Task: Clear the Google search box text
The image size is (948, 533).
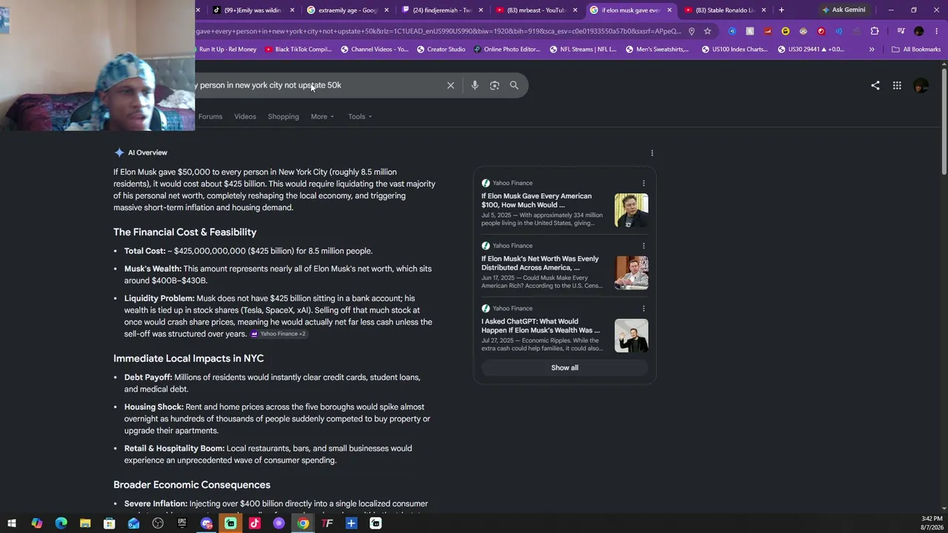Action: click(450, 85)
